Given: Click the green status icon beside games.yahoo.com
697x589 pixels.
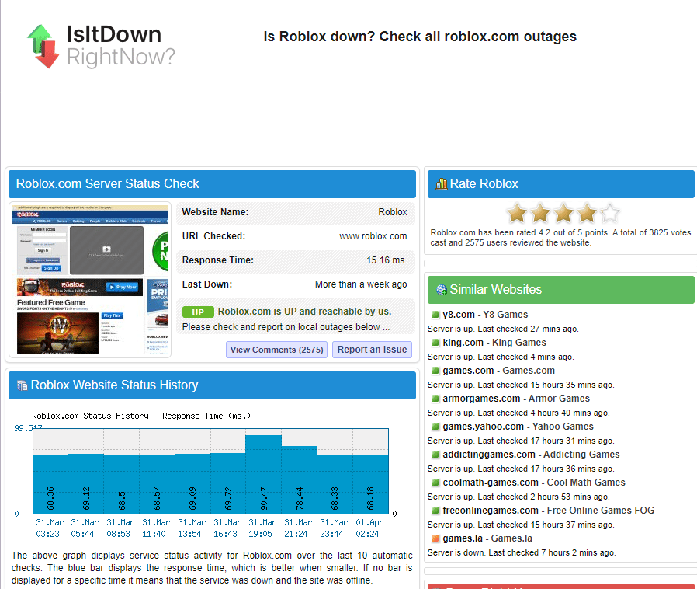Looking at the screenshot, I should pyautogui.click(x=435, y=427).
